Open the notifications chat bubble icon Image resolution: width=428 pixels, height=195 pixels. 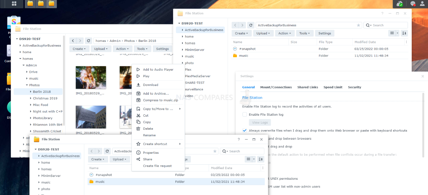pyautogui.click(x=413, y=4)
